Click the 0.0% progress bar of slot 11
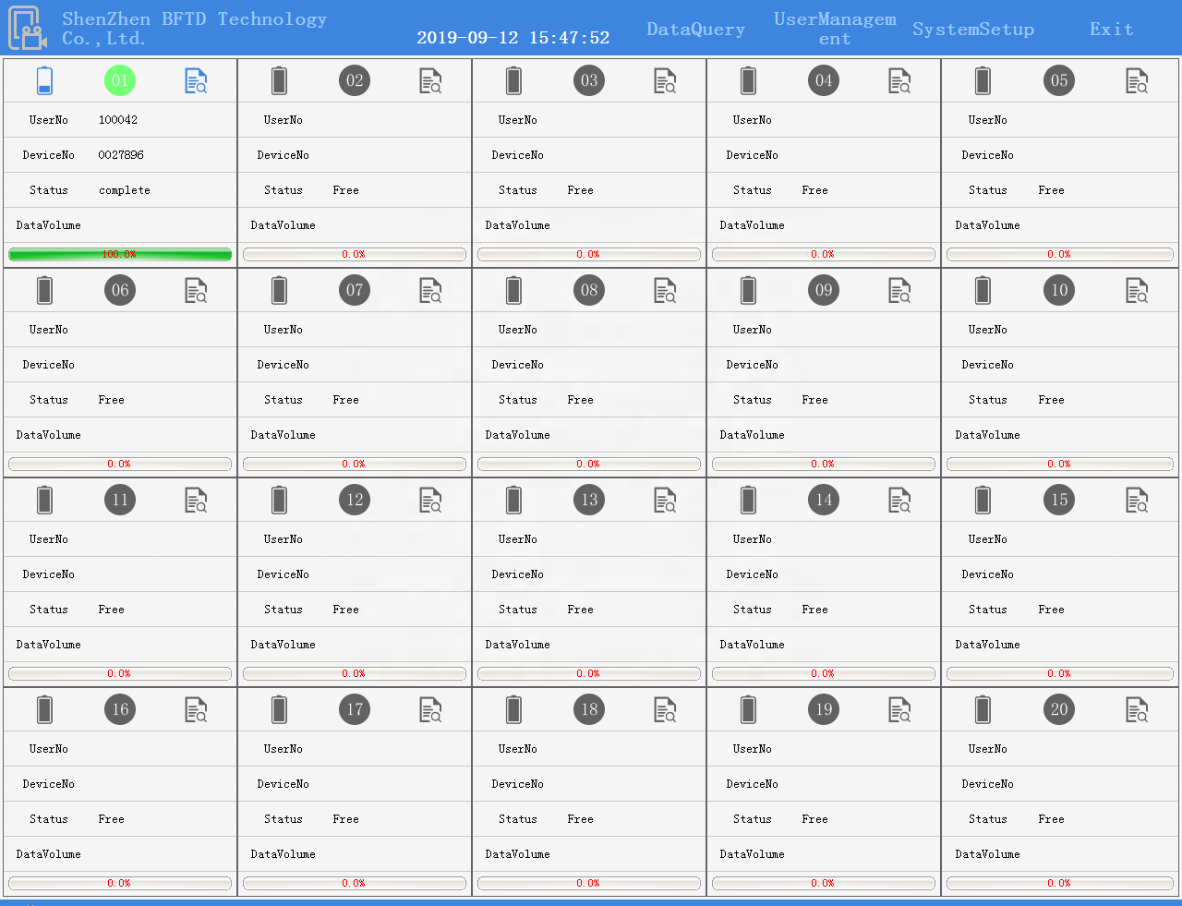Image resolution: width=1182 pixels, height=906 pixels. (x=120, y=674)
